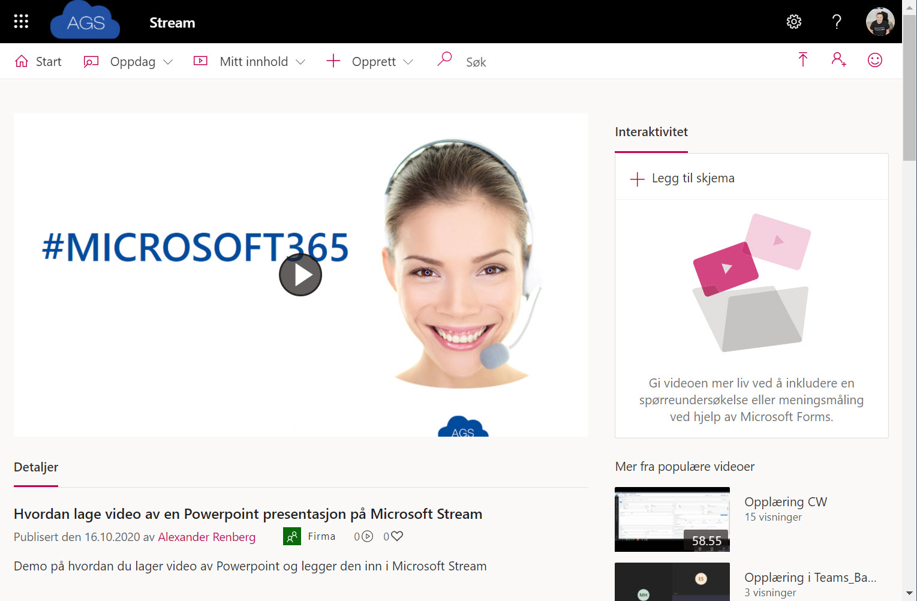Open the user profile picture
Viewport: 917px width, 601px height.
(x=880, y=22)
